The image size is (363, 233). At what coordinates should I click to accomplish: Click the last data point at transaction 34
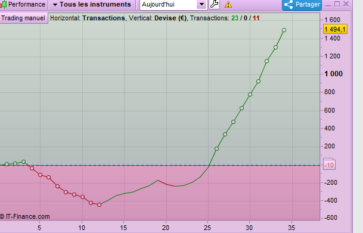pos(284,30)
